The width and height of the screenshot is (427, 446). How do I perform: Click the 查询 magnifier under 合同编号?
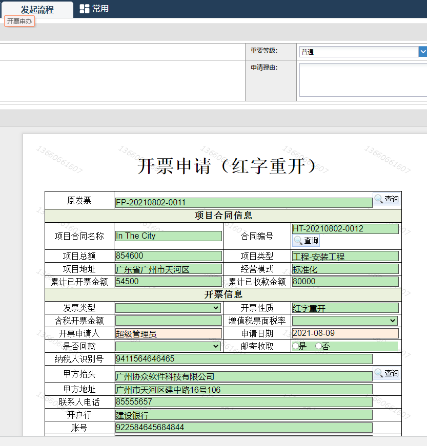pyautogui.click(x=306, y=241)
